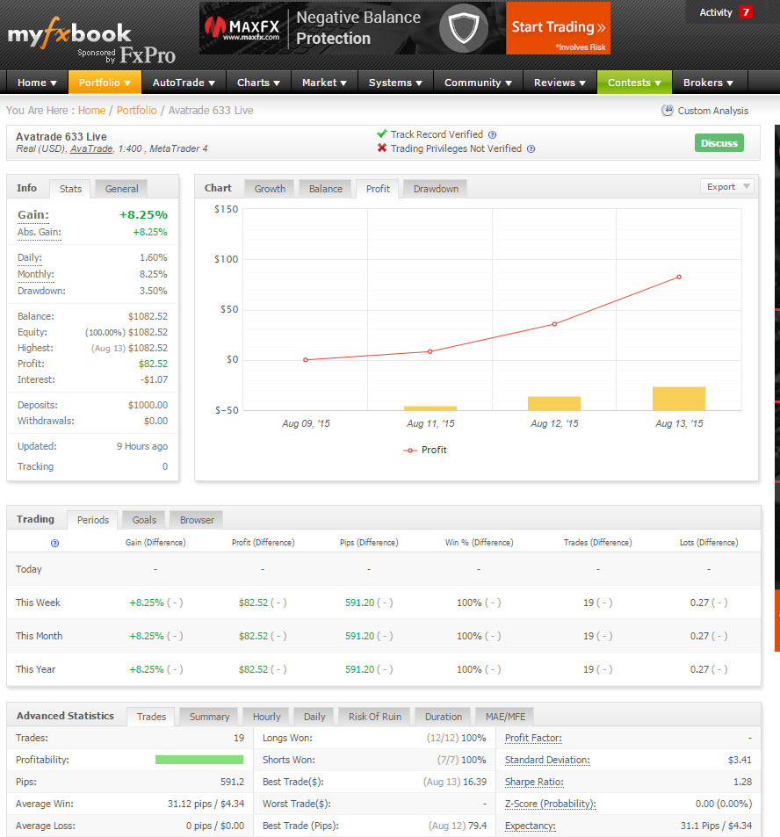
Task: Open the Contests dropdown menu
Action: coord(634,83)
